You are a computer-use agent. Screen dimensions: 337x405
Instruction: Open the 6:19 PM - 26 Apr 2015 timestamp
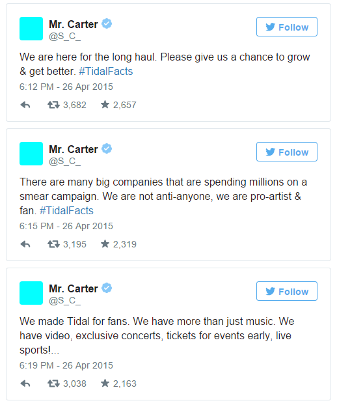66,365
